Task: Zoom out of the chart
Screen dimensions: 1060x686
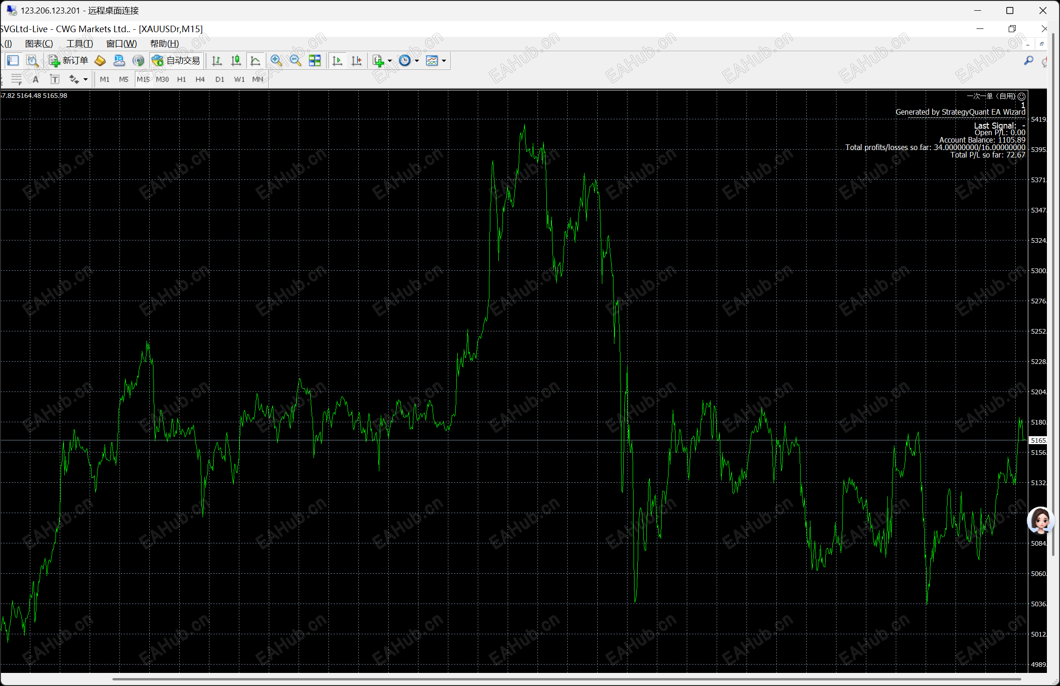Action: pos(295,61)
